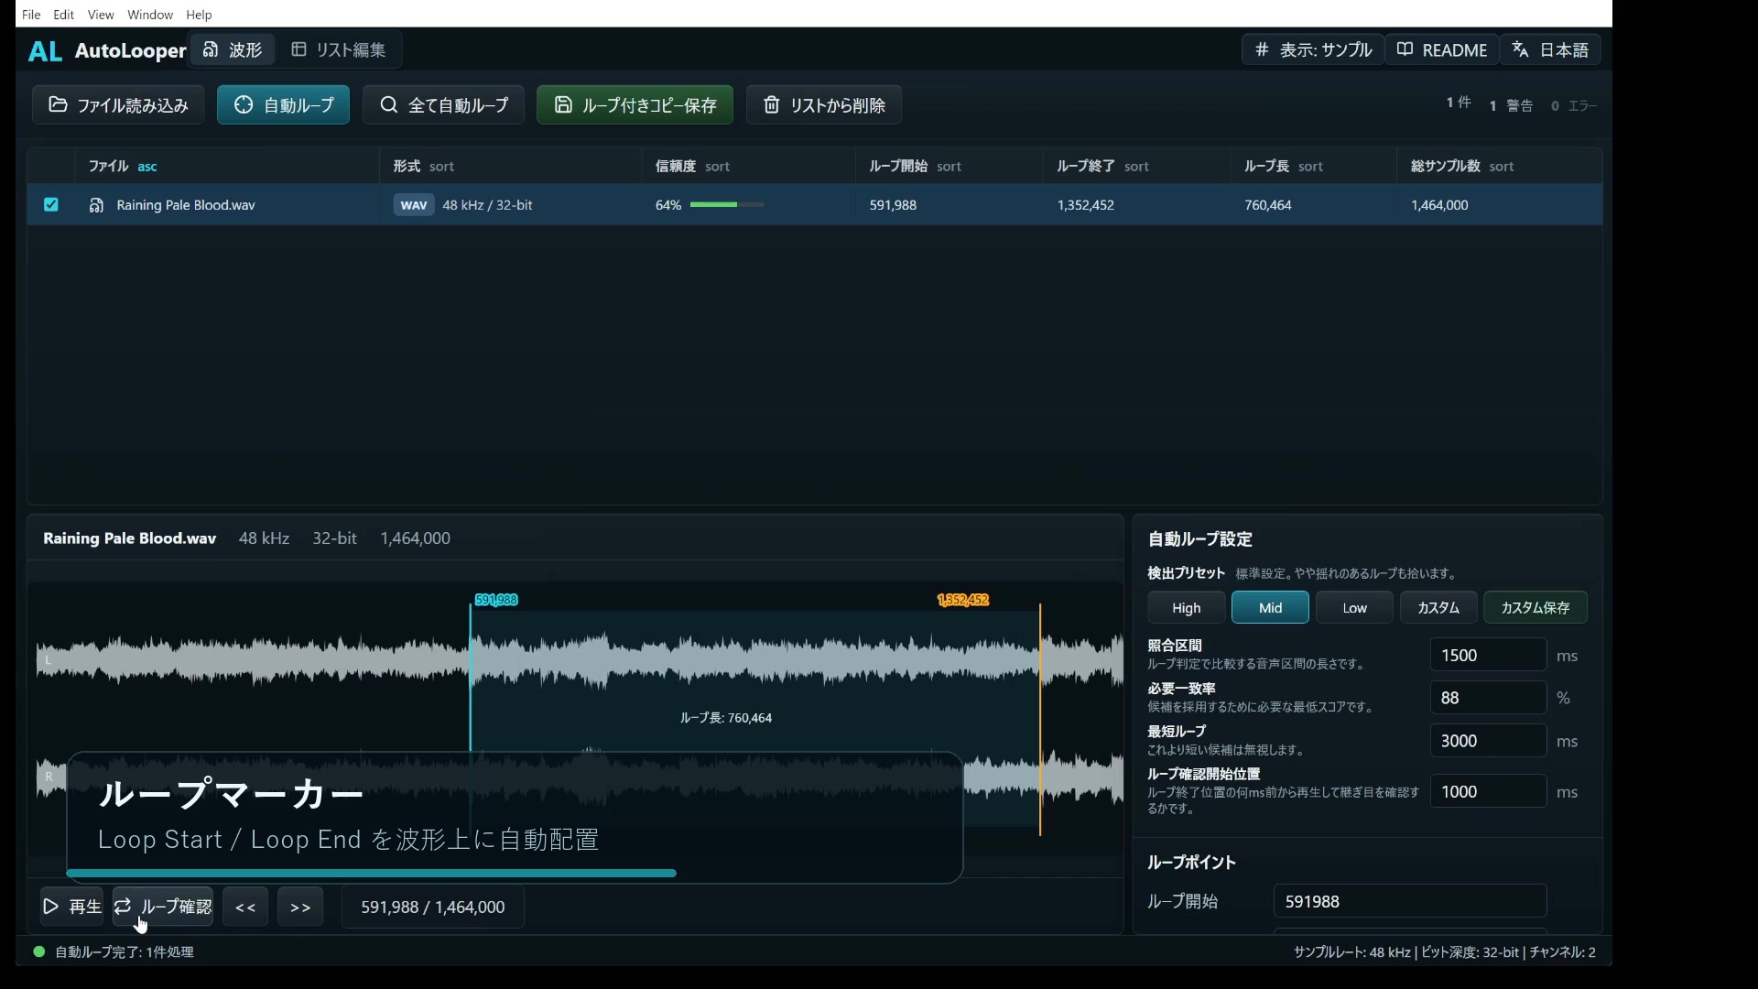
Task: Sort by ループ開始 column
Action: pyautogui.click(x=915, y=166)
